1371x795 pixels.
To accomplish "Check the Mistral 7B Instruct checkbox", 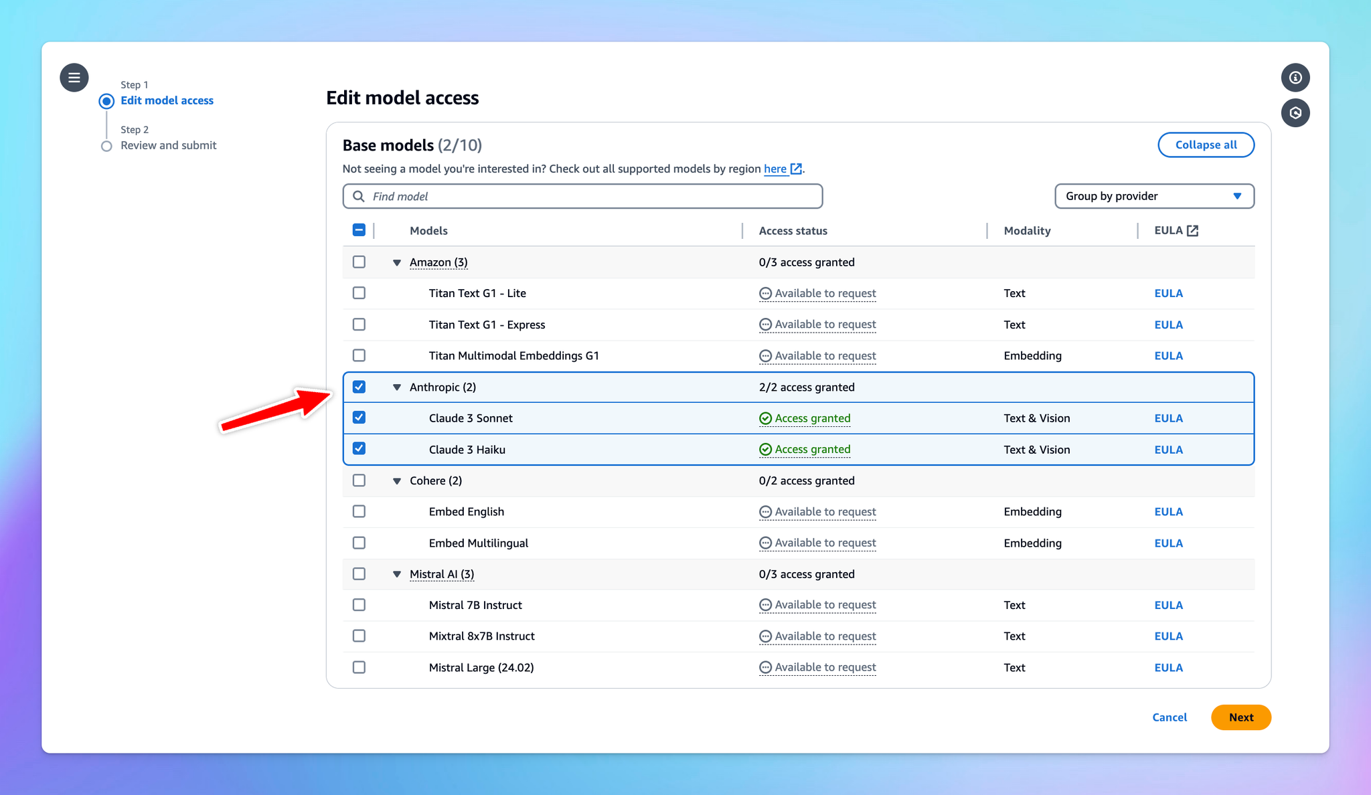I will tap(359, 605).
